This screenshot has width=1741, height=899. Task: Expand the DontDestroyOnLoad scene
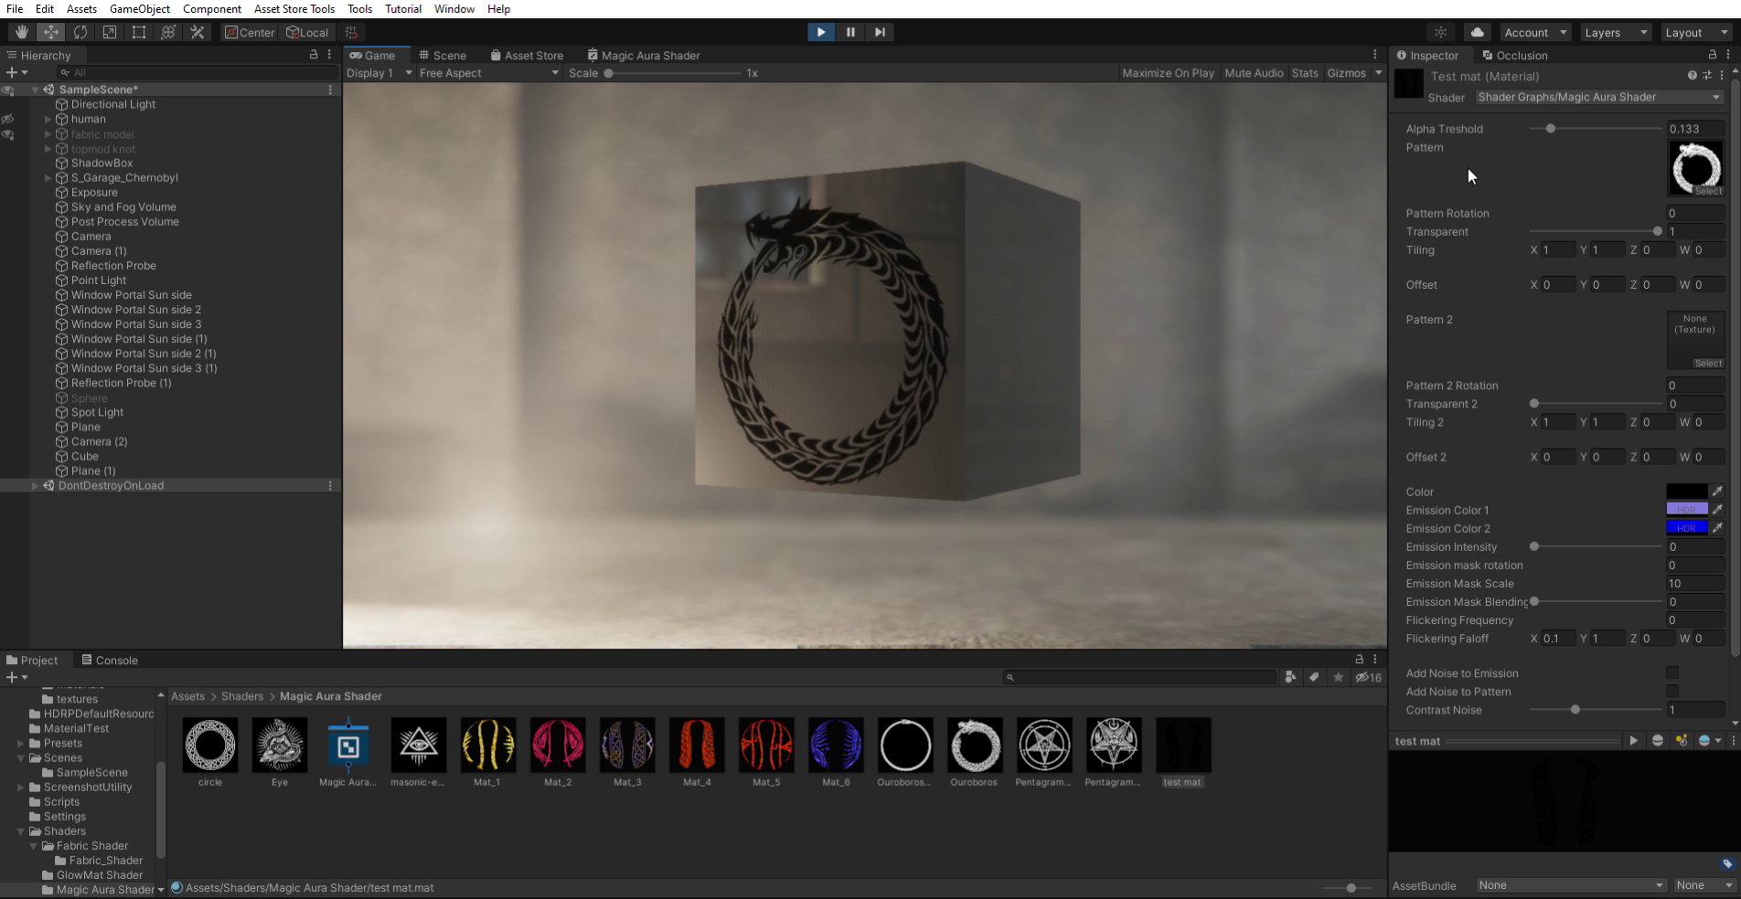tap(36, 486)
